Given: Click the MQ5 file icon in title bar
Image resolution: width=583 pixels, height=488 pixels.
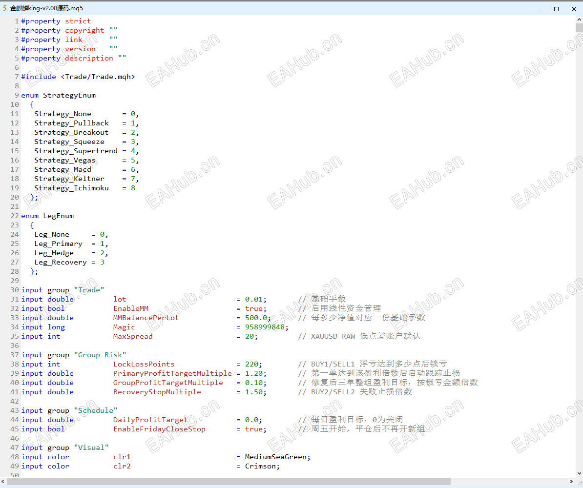Looking at the screenshot, I should pos(4,8).
